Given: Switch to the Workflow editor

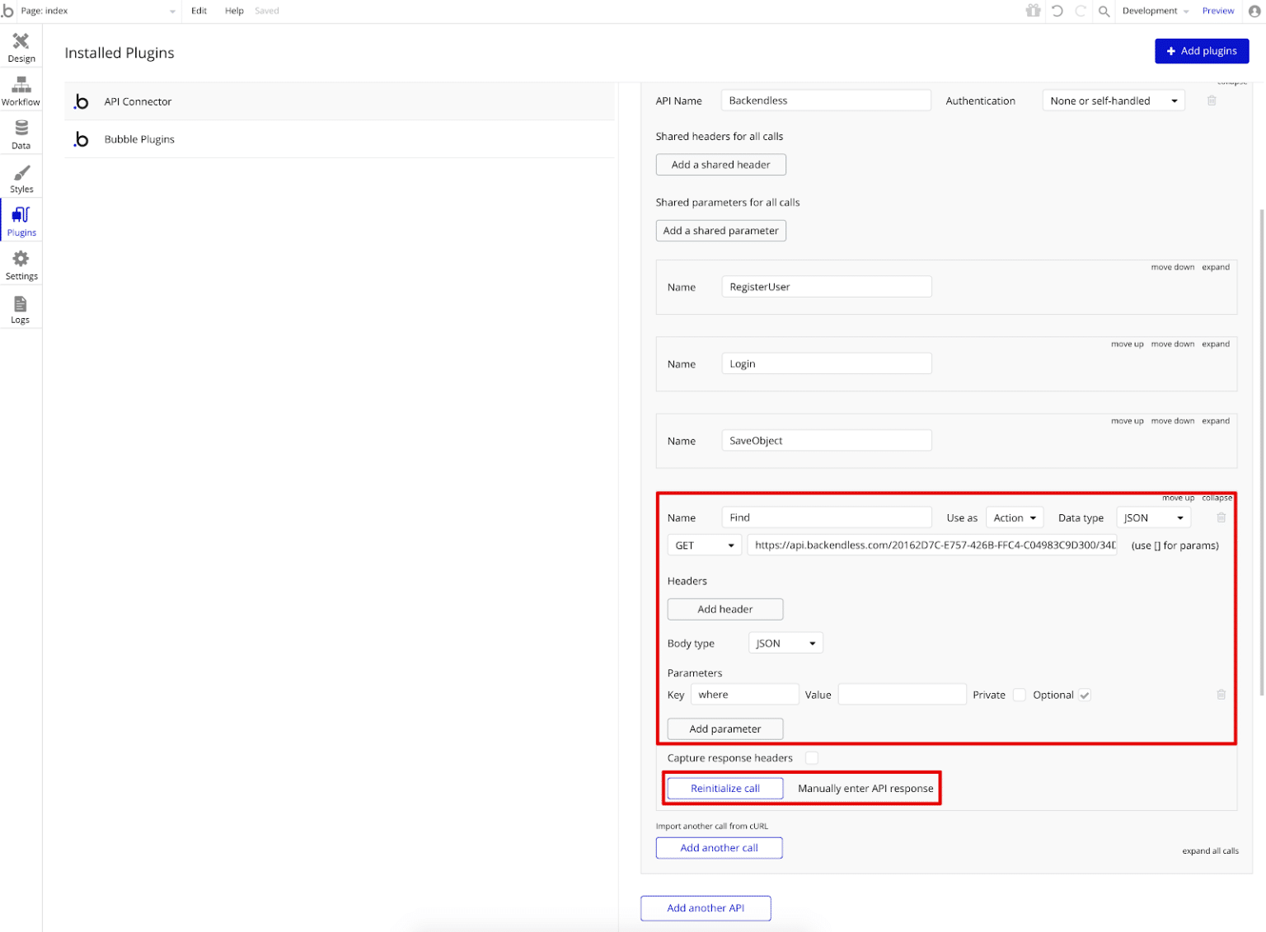Looking at the screenshot, I should point(21,89).
